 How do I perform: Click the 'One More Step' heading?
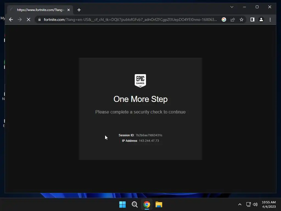tap(140, 99)
